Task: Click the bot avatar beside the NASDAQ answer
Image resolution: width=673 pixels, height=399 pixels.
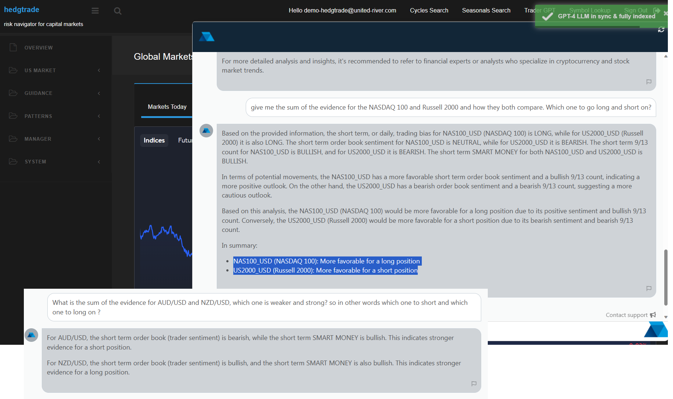Action: 206,130
